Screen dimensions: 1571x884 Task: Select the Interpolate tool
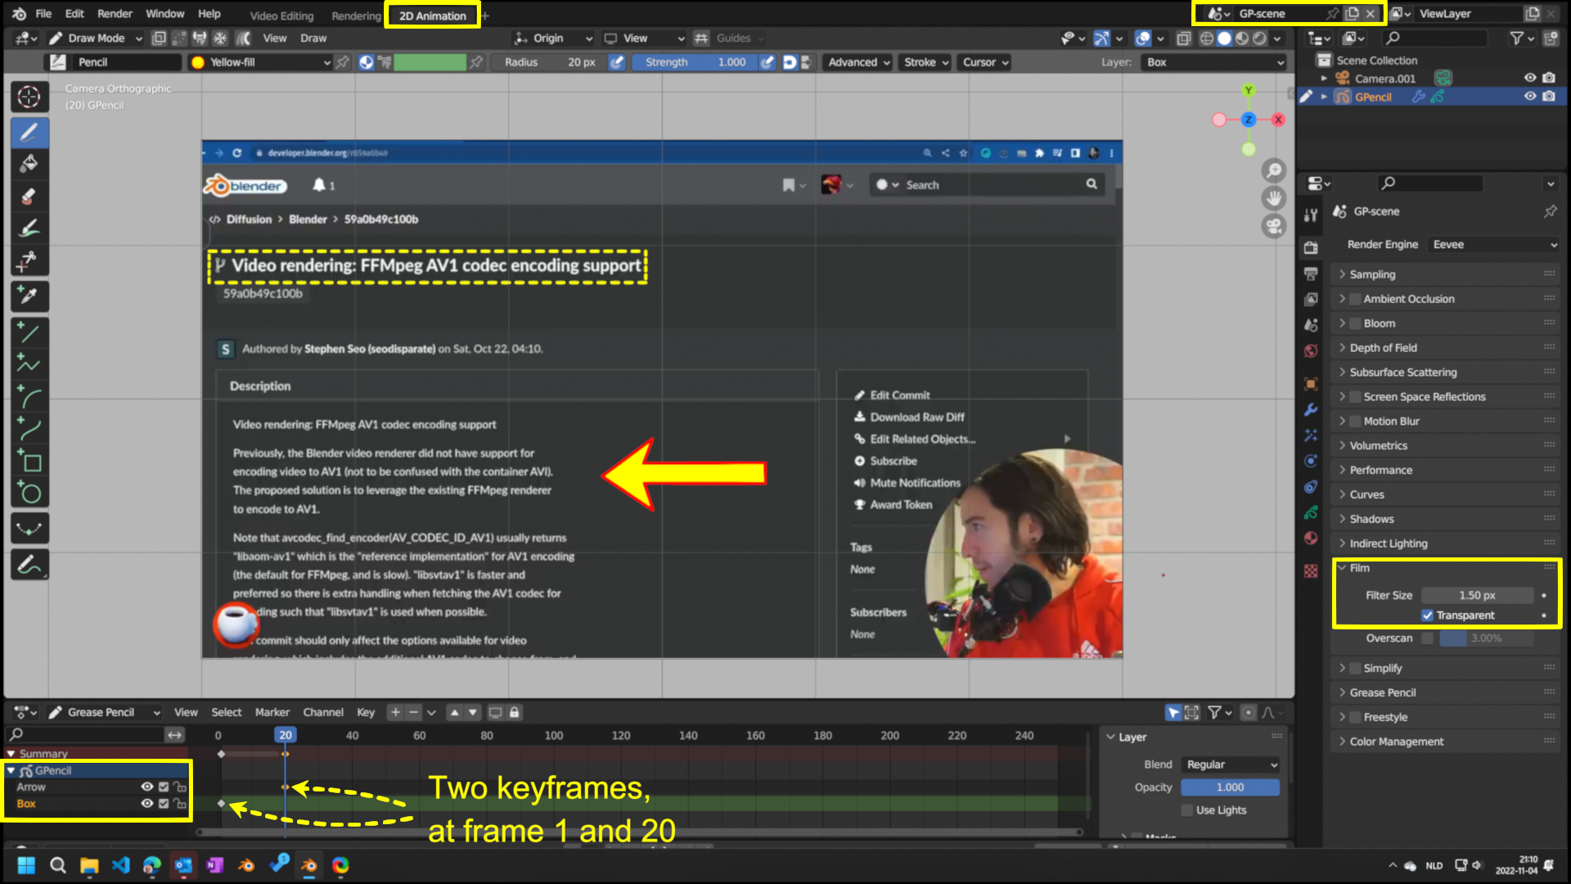[x=29, y=529]
